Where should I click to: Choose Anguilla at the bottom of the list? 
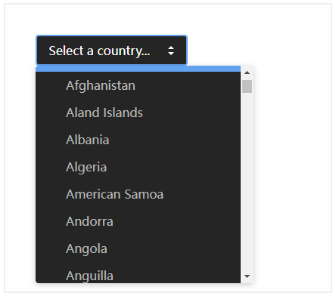coord(138,273)
